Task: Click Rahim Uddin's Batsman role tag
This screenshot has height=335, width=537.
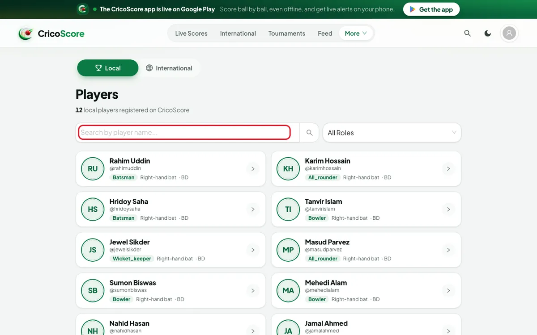Action: click(124, 177)
